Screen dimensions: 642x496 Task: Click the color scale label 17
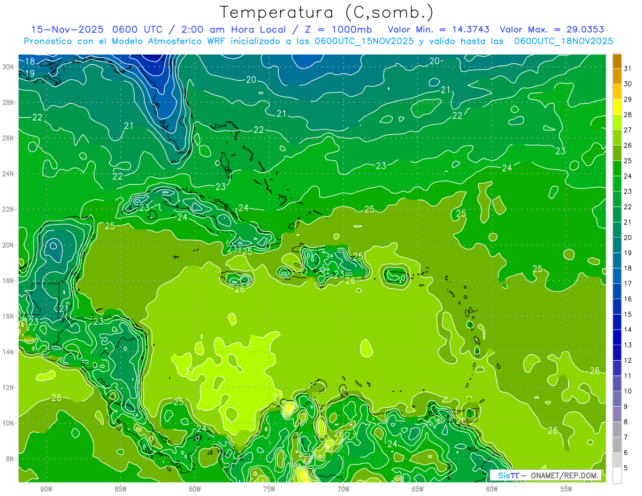(628, 284)
